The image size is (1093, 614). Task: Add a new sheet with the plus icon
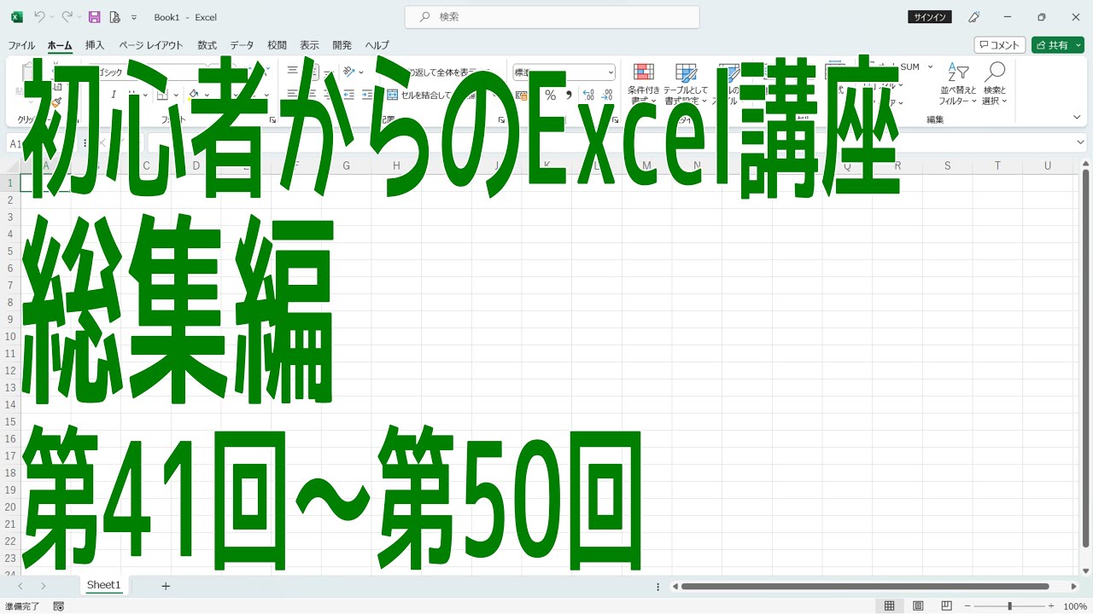coord(166,586)
